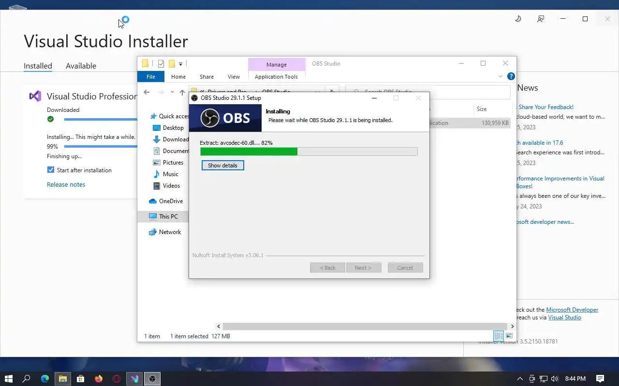
Task: Open network status in system tray
Action: pos(544,379)
